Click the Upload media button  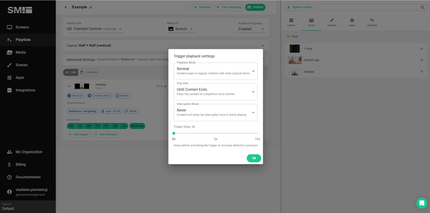click(299, 7)
